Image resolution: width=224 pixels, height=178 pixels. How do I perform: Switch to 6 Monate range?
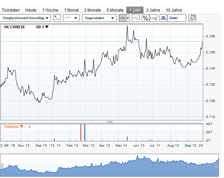coord(115,10)
